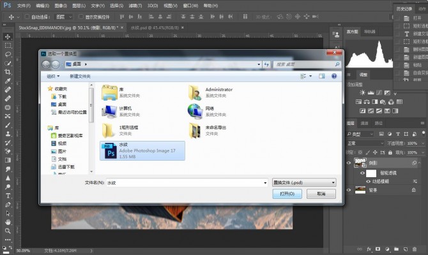Viewport: 428px width, 255px height.
Task: Refresh the folder address bar
Action: (x=266, y=64)
